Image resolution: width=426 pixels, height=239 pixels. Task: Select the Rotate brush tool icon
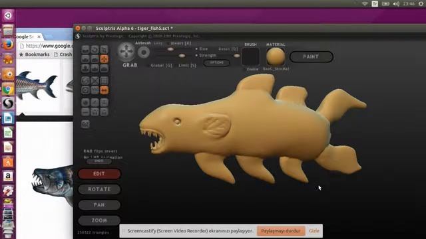(95, 50)
